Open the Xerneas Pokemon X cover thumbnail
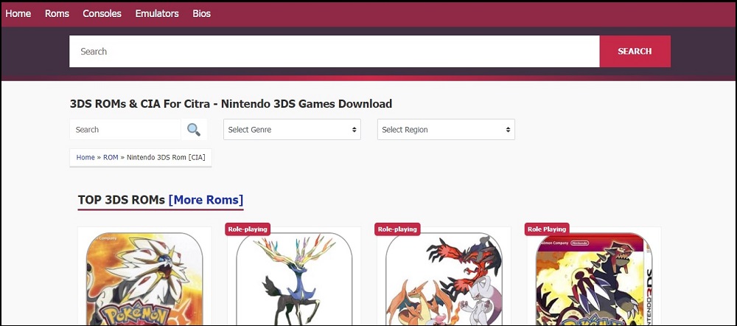Image resolution: width=737 pixels, height=326 pixels. [294, 279]
